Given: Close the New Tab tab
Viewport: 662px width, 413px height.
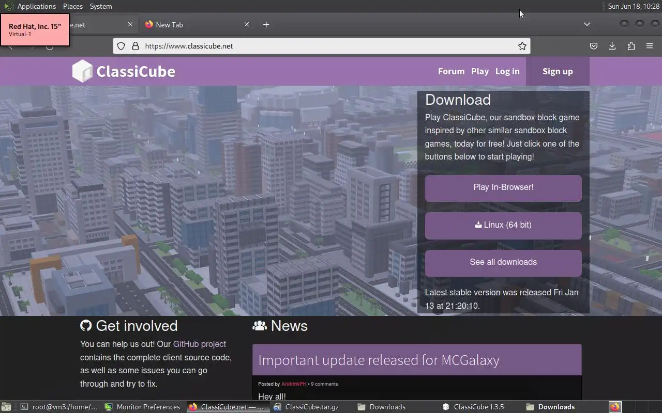Looking at the screenshot, I should point(247,25).
